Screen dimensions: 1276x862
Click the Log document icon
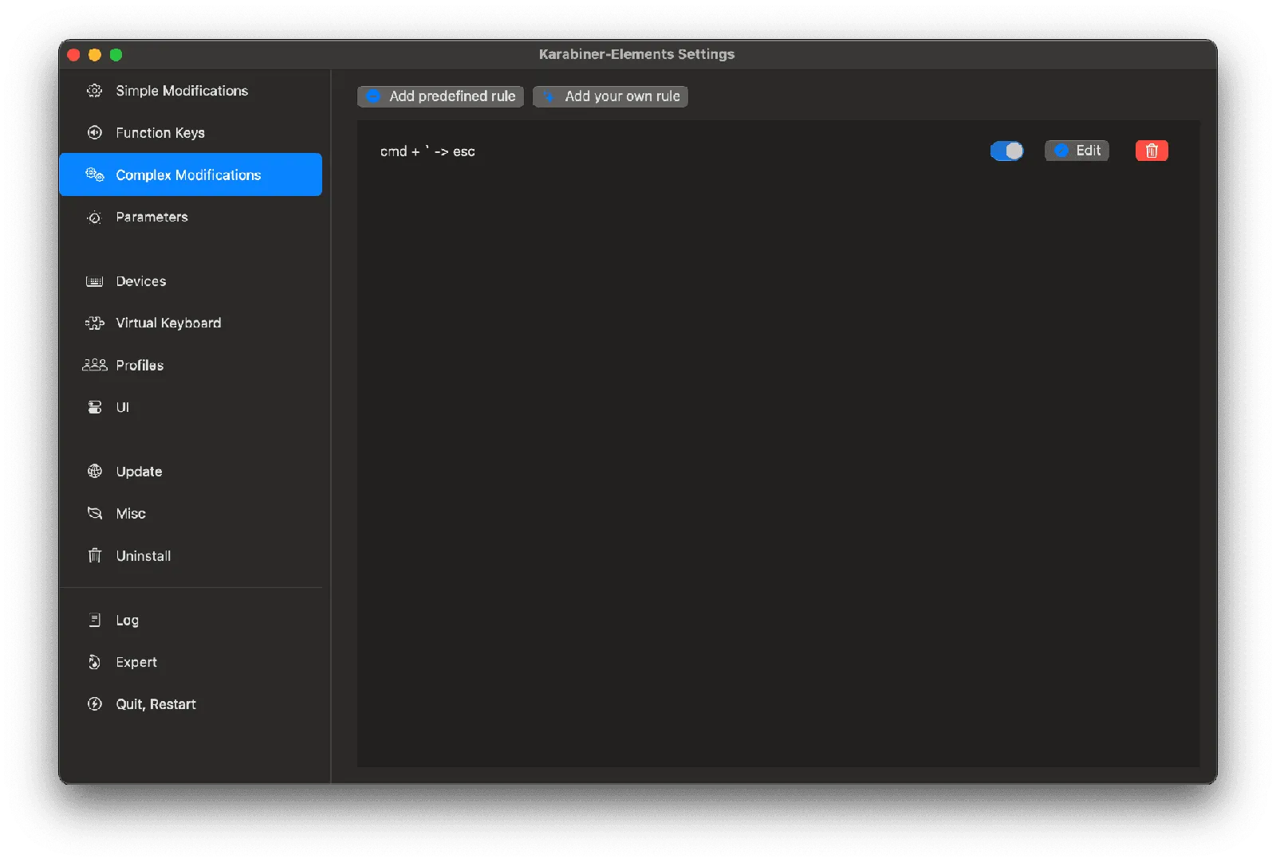tap(94, 620)
